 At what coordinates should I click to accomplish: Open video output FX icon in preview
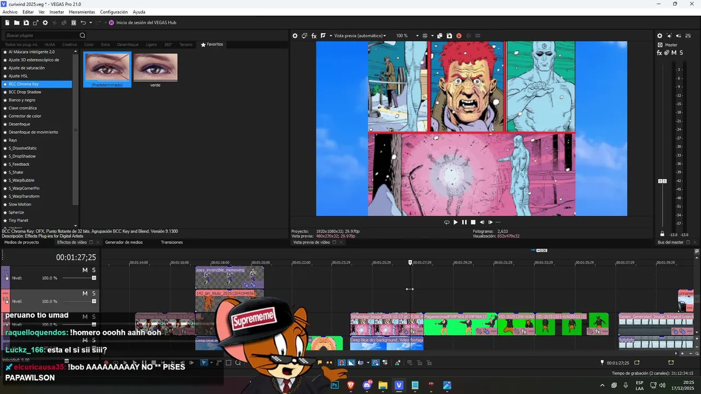pos(314,36)
